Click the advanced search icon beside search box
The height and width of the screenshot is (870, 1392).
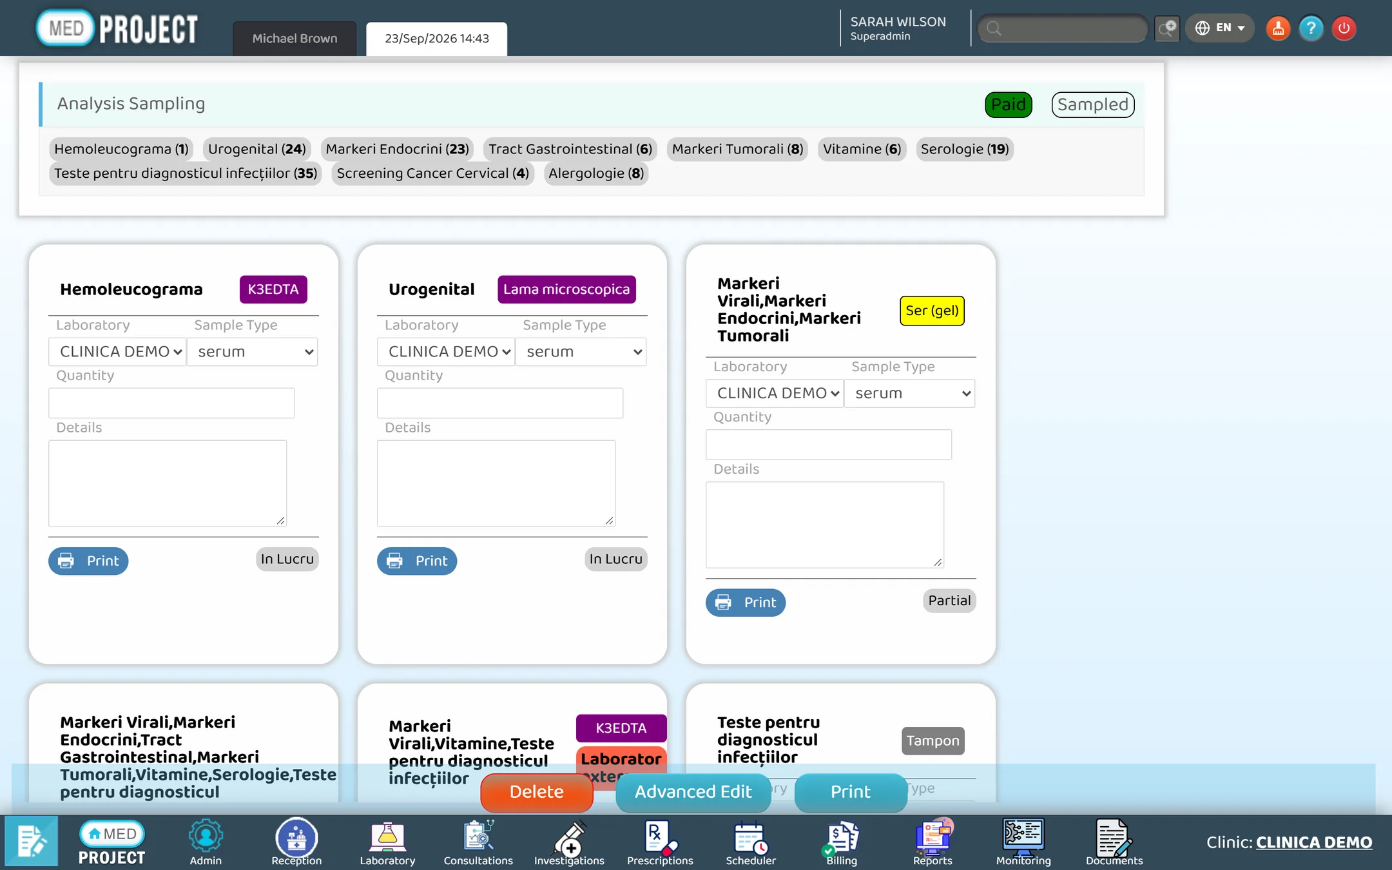tap(1166, 28)
